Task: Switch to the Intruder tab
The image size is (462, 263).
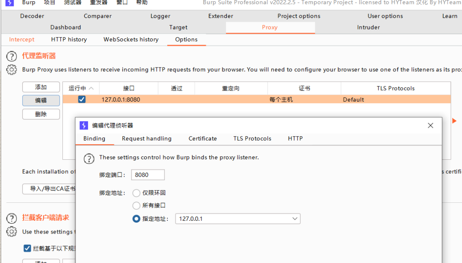Action: [x=368, y=27]
